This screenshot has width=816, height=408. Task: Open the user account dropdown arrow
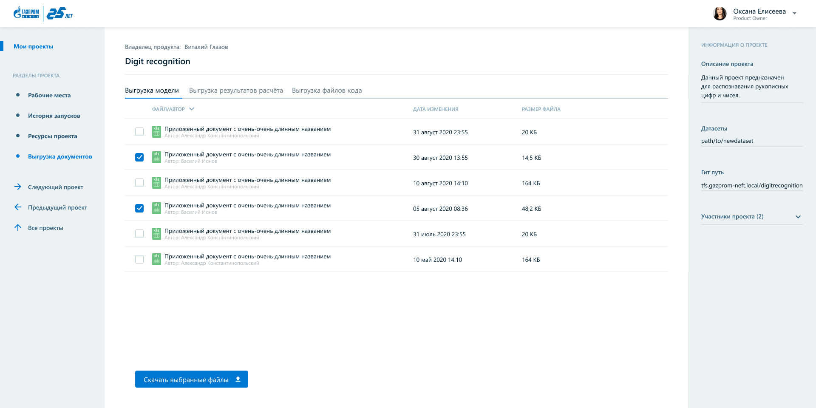click(794, 14)
